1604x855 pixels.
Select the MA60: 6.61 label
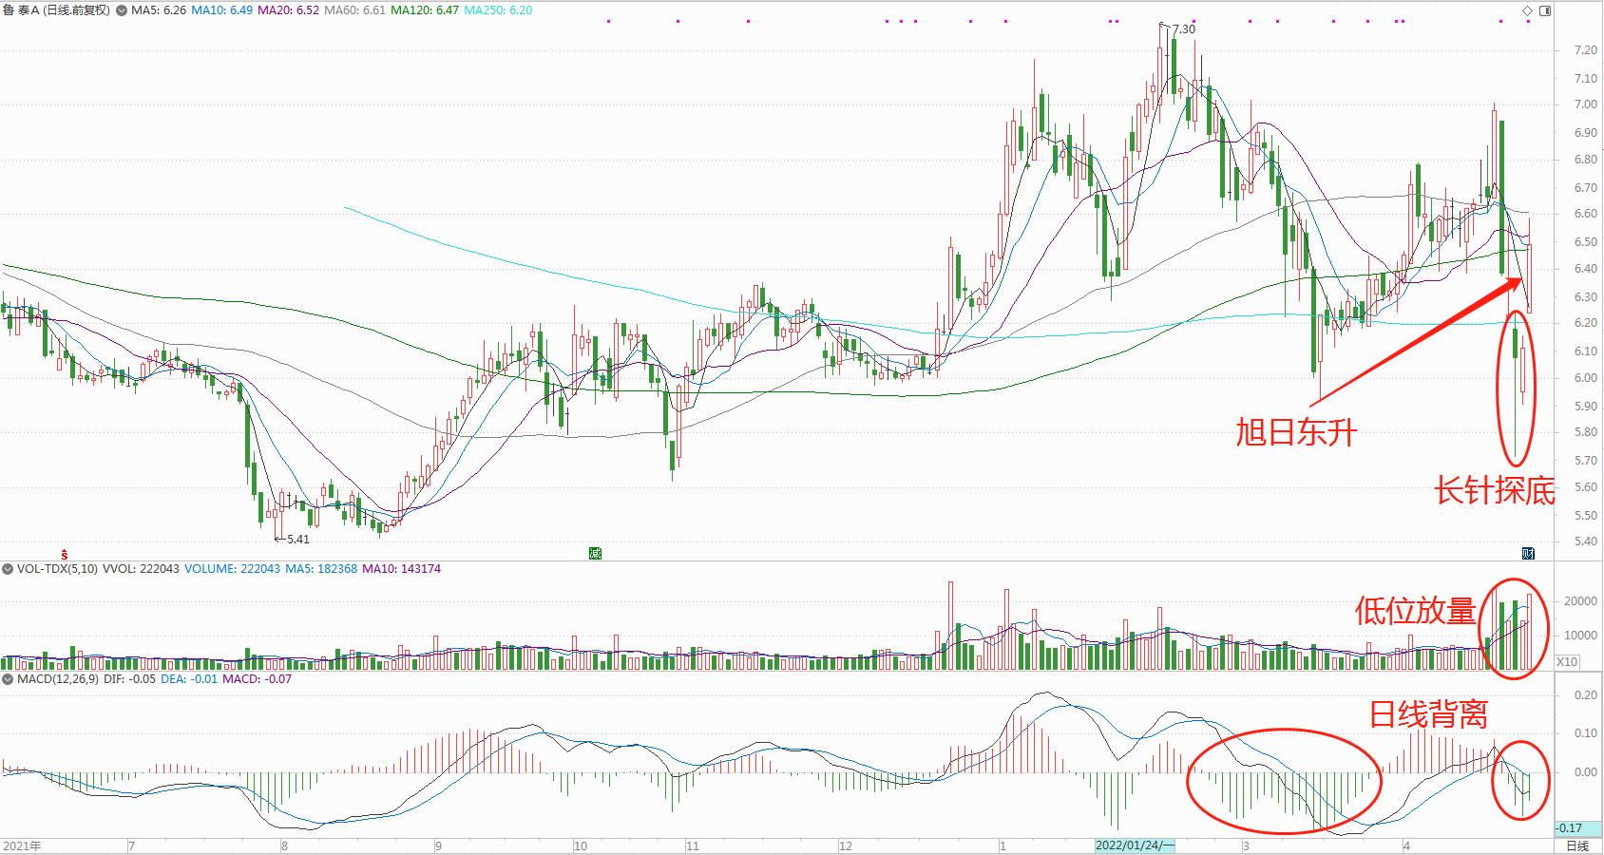click(355, 10)
